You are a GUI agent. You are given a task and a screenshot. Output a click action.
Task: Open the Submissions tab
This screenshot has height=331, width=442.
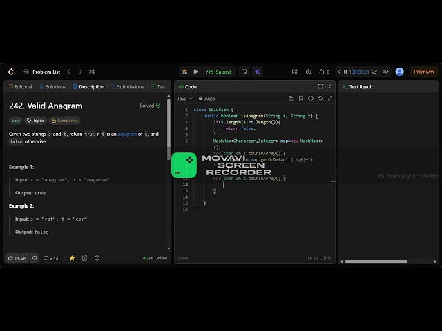[127, 87]
